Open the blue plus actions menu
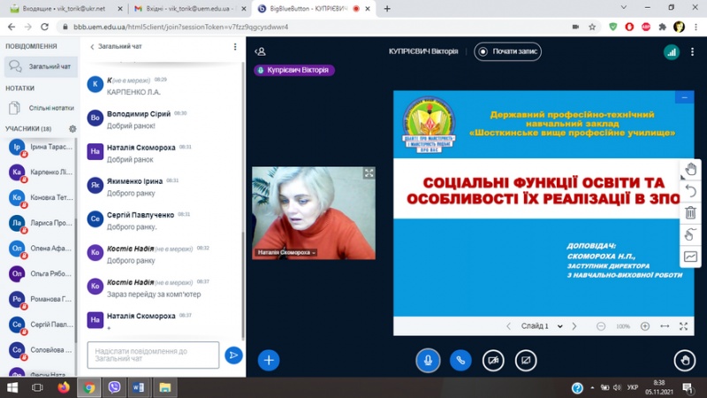This screenshot has width=707, height=398. coord(269,360)
